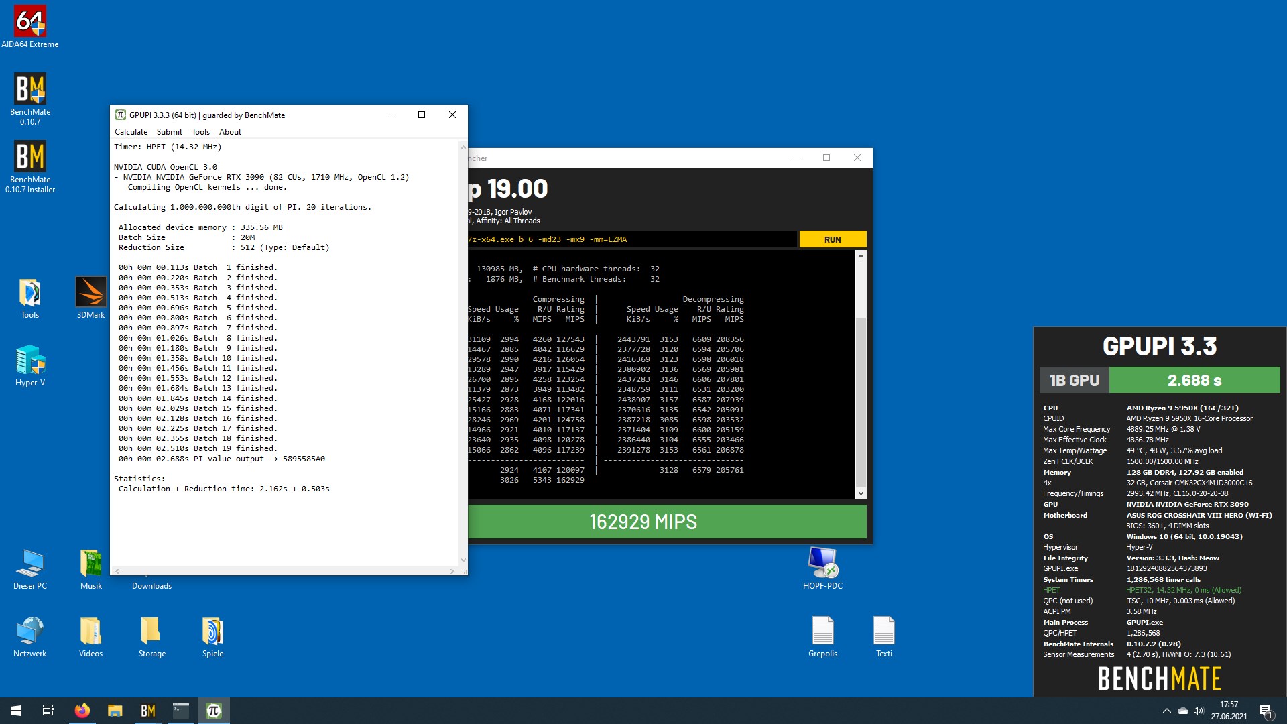
Task: Maximize the 7-Zip benchmark window
Action: click(826, 158)
